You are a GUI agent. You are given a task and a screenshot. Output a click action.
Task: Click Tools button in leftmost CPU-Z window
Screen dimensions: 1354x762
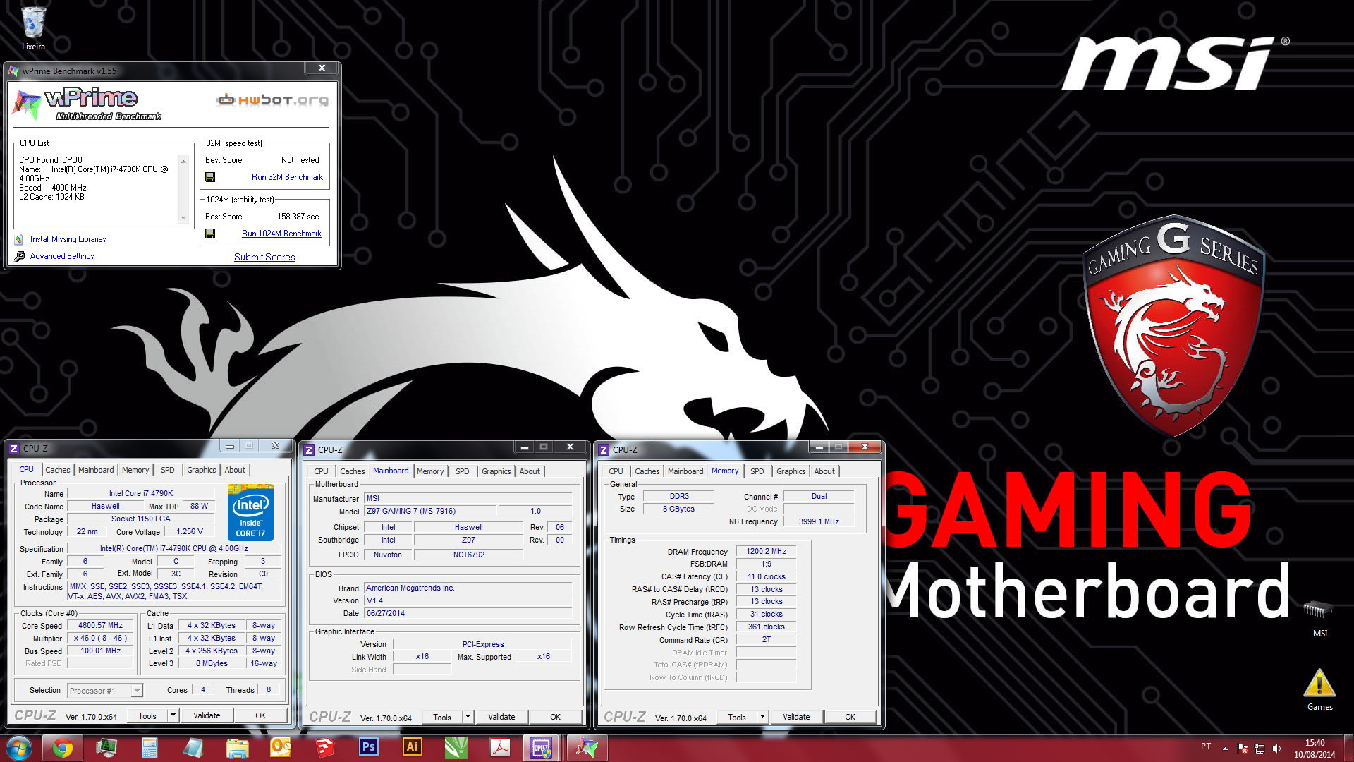pos(147,715)
